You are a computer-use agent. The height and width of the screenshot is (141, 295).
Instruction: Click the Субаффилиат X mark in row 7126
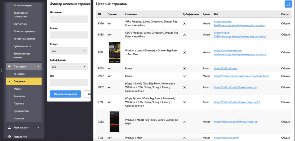pos(184,138)
